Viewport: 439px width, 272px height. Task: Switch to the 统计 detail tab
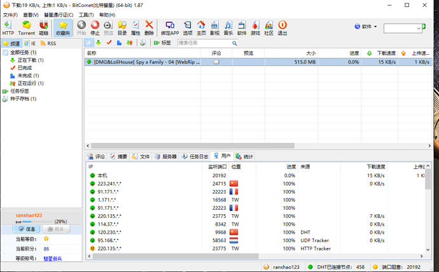[244, 156]
